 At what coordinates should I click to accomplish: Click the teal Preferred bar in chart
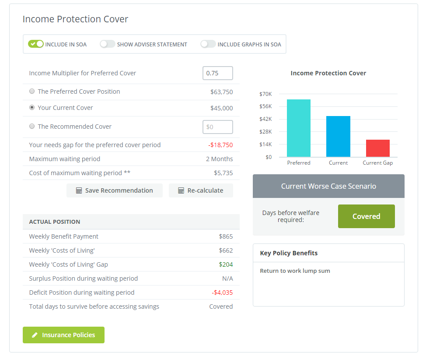tap(299, 128)
